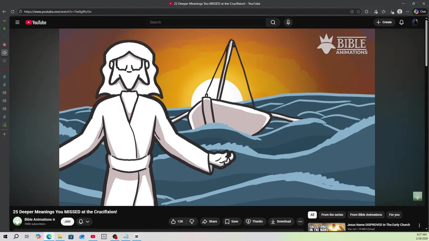Image resolution: width=429 pixels, height=241 pixels.
Task: Add new tab with sidebar plus
Action: click(4, 134)
